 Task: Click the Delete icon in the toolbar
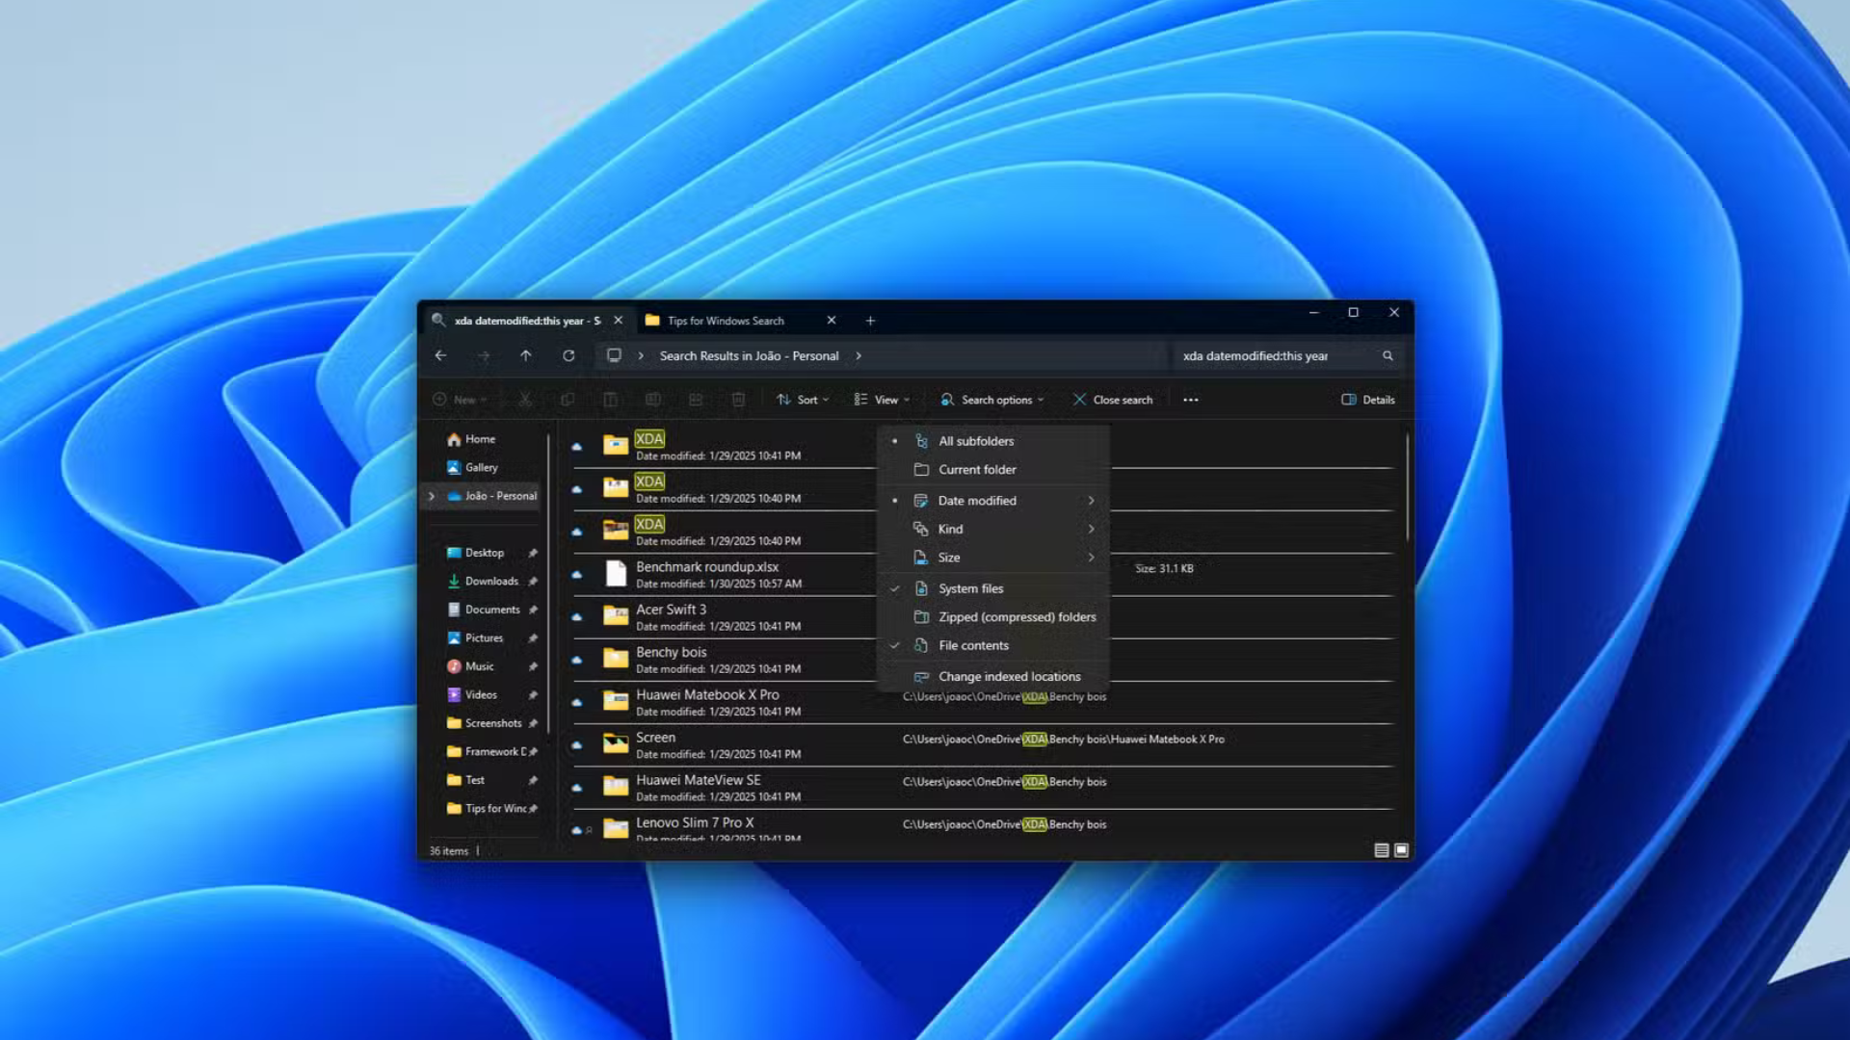[738, 399]
